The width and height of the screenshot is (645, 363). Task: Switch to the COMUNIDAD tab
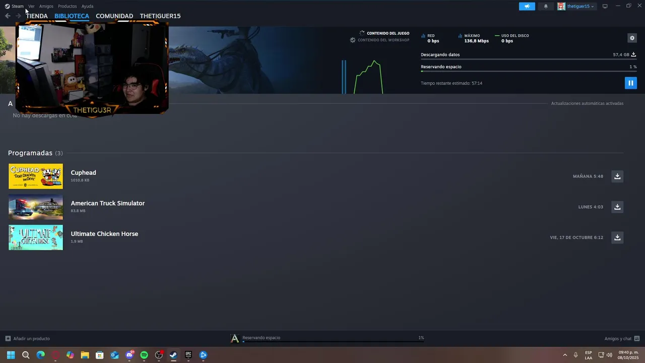tap(114, 16)
